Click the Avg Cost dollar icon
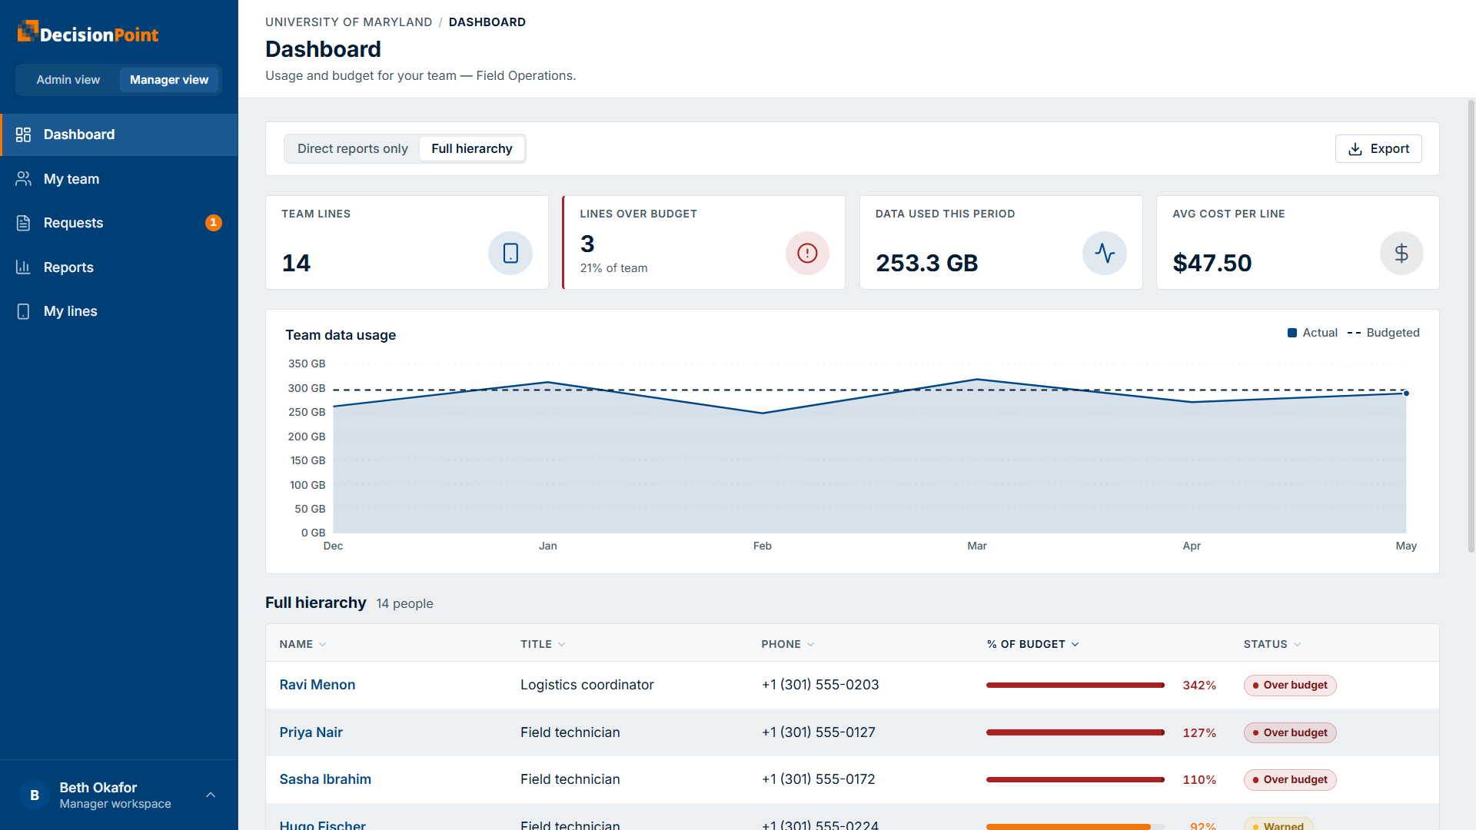1476x830 pixels. (1401, 253)
